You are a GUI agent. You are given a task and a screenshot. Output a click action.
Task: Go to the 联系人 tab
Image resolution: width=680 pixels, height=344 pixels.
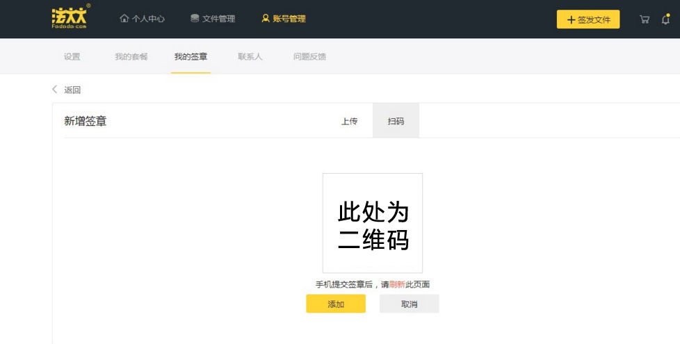click(250, 56)
